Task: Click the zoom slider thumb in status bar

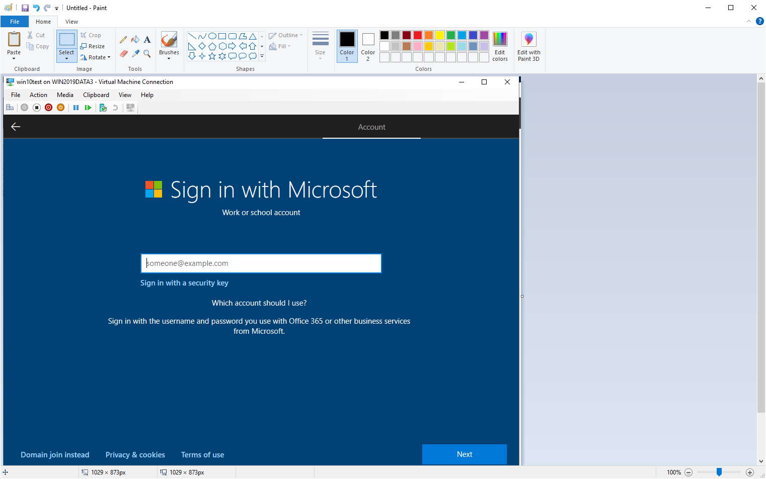Action: coord(719,472)
